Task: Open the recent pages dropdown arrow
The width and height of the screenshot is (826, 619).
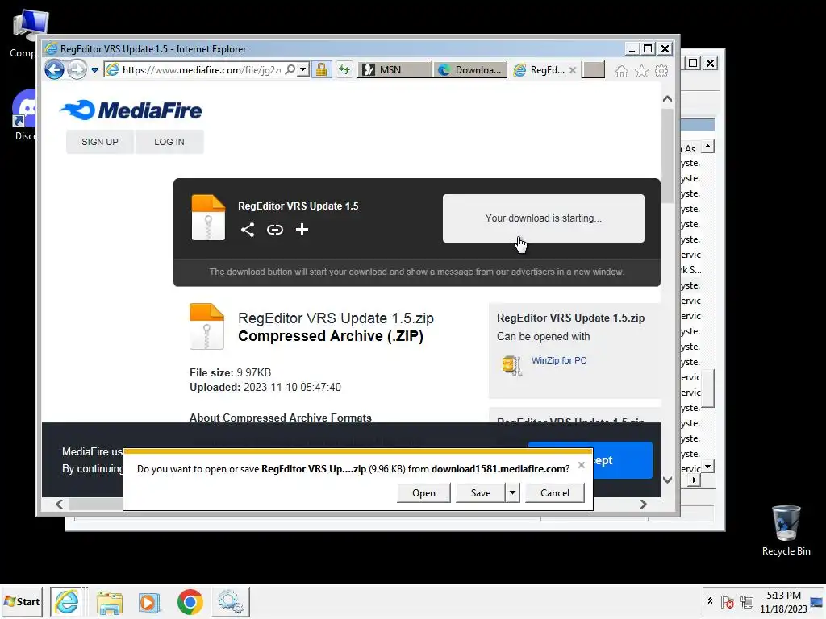Action: point(95,70)
